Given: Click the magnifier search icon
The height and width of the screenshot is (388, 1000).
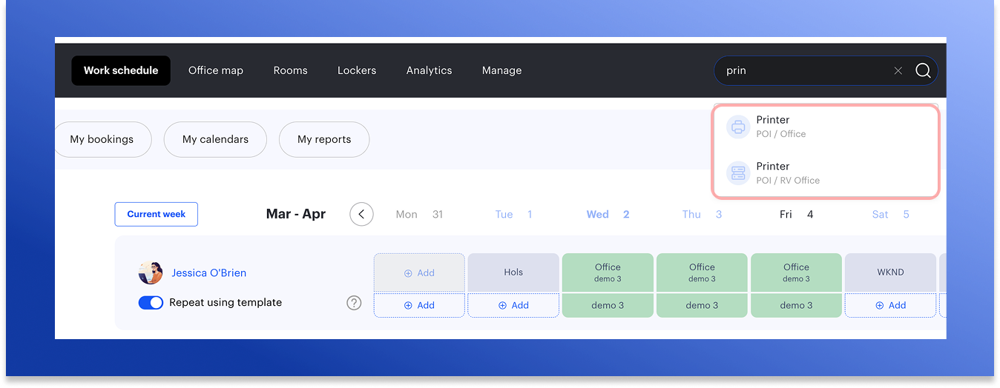Looking at the screenshot, I should (x=923, y=71).
